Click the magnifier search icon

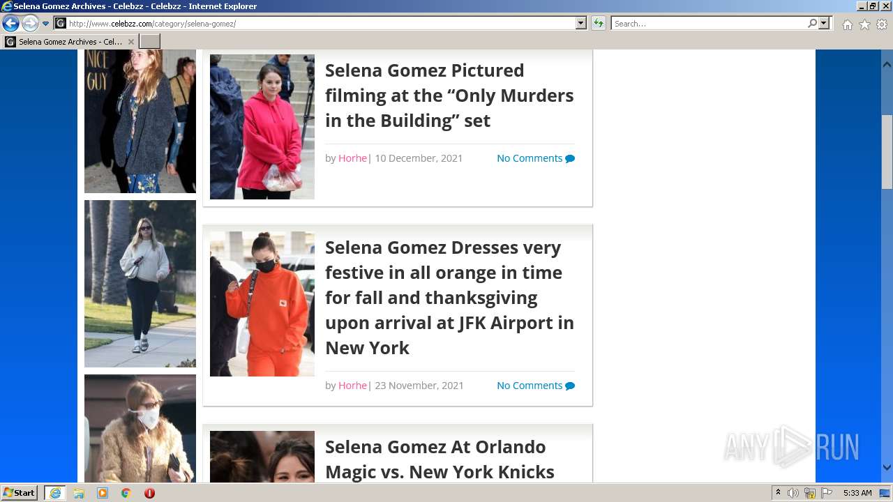click(x=812, y=24)
